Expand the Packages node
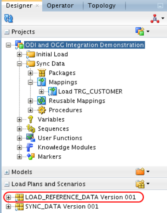Screen dimensions: 167x213 click(30, 73)
